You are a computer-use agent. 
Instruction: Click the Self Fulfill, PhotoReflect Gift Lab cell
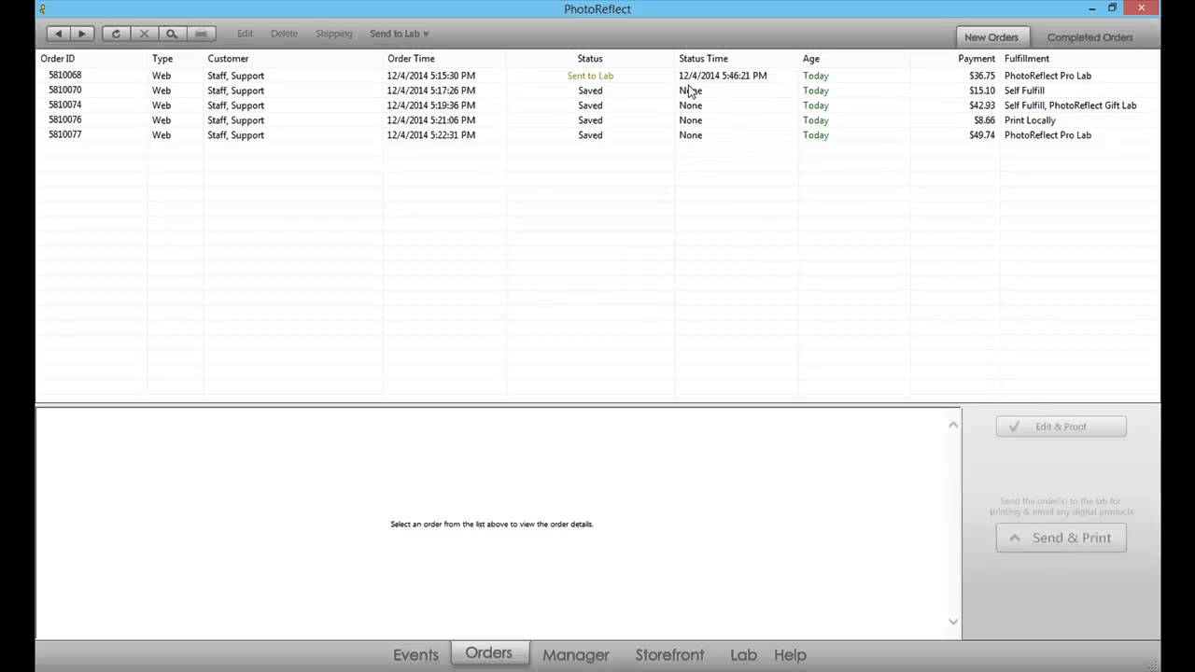[1071, 105]
